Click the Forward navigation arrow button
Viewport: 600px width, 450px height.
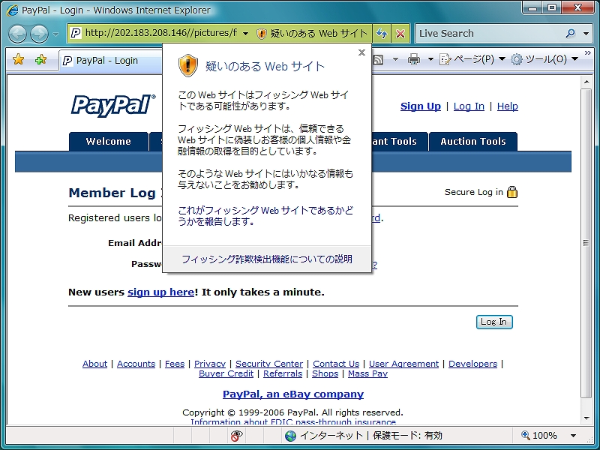(x=39, y=34)
